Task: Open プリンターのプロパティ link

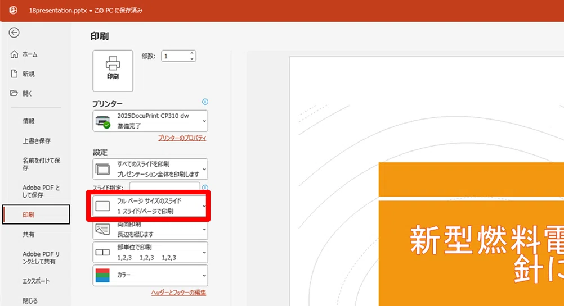Action: (182, 138)
